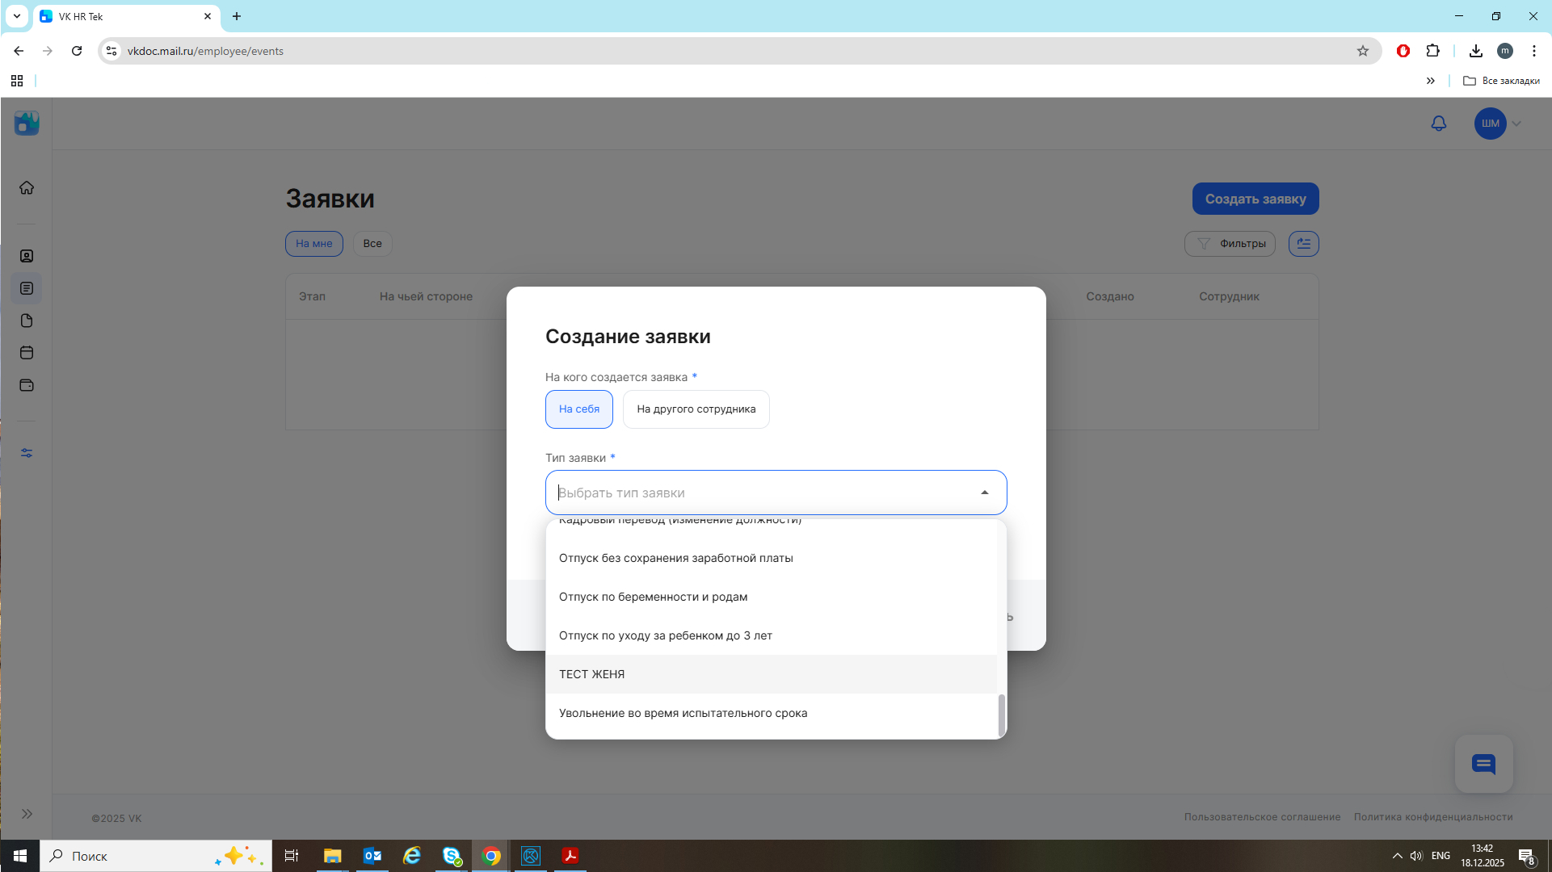Switch to the 'Все' filter tab

pyautogui.click(x=372, y=244)
